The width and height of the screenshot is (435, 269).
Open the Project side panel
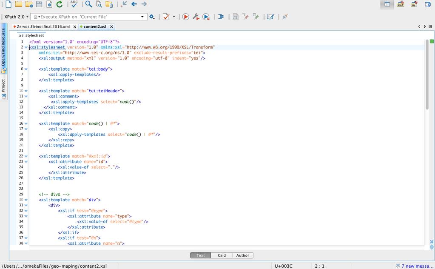(3, 88)
